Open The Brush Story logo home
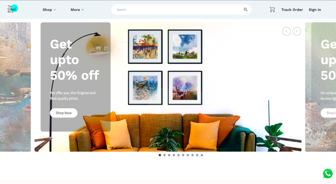This screenshot has height=184, width=336. (13, 9)
